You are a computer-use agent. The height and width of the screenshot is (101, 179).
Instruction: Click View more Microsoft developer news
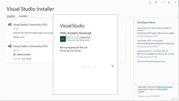click(x=151, y=61)
